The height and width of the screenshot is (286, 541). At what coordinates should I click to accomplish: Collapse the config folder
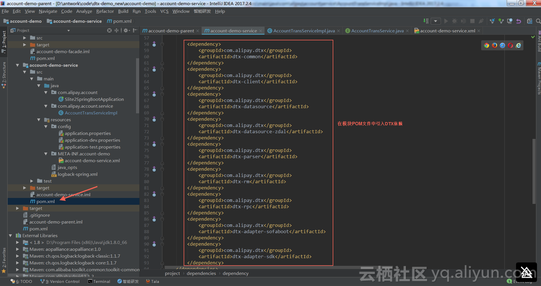click(x=46, y=127)
